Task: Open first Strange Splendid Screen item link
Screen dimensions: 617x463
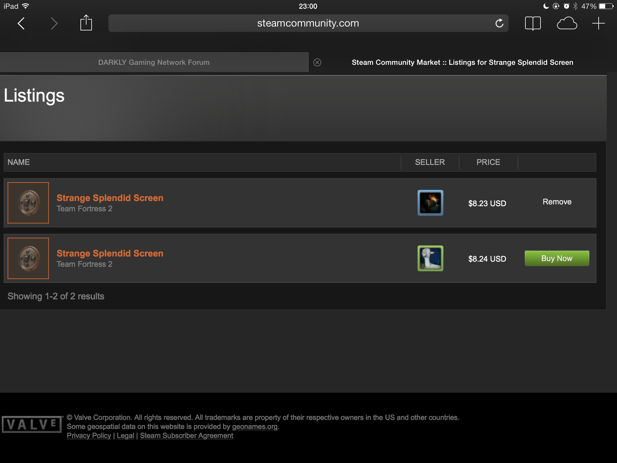Action: (x=110, y=198)
